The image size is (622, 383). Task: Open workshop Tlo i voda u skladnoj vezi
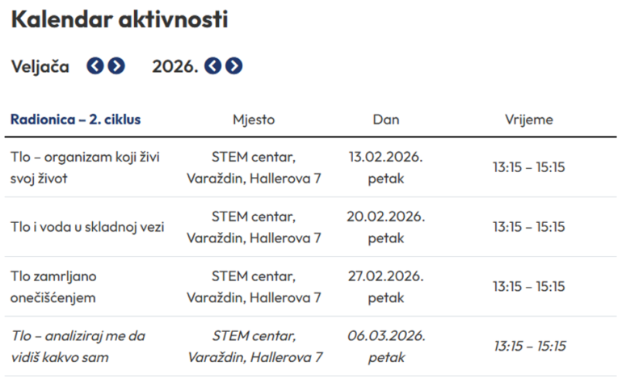click(87, 227)
